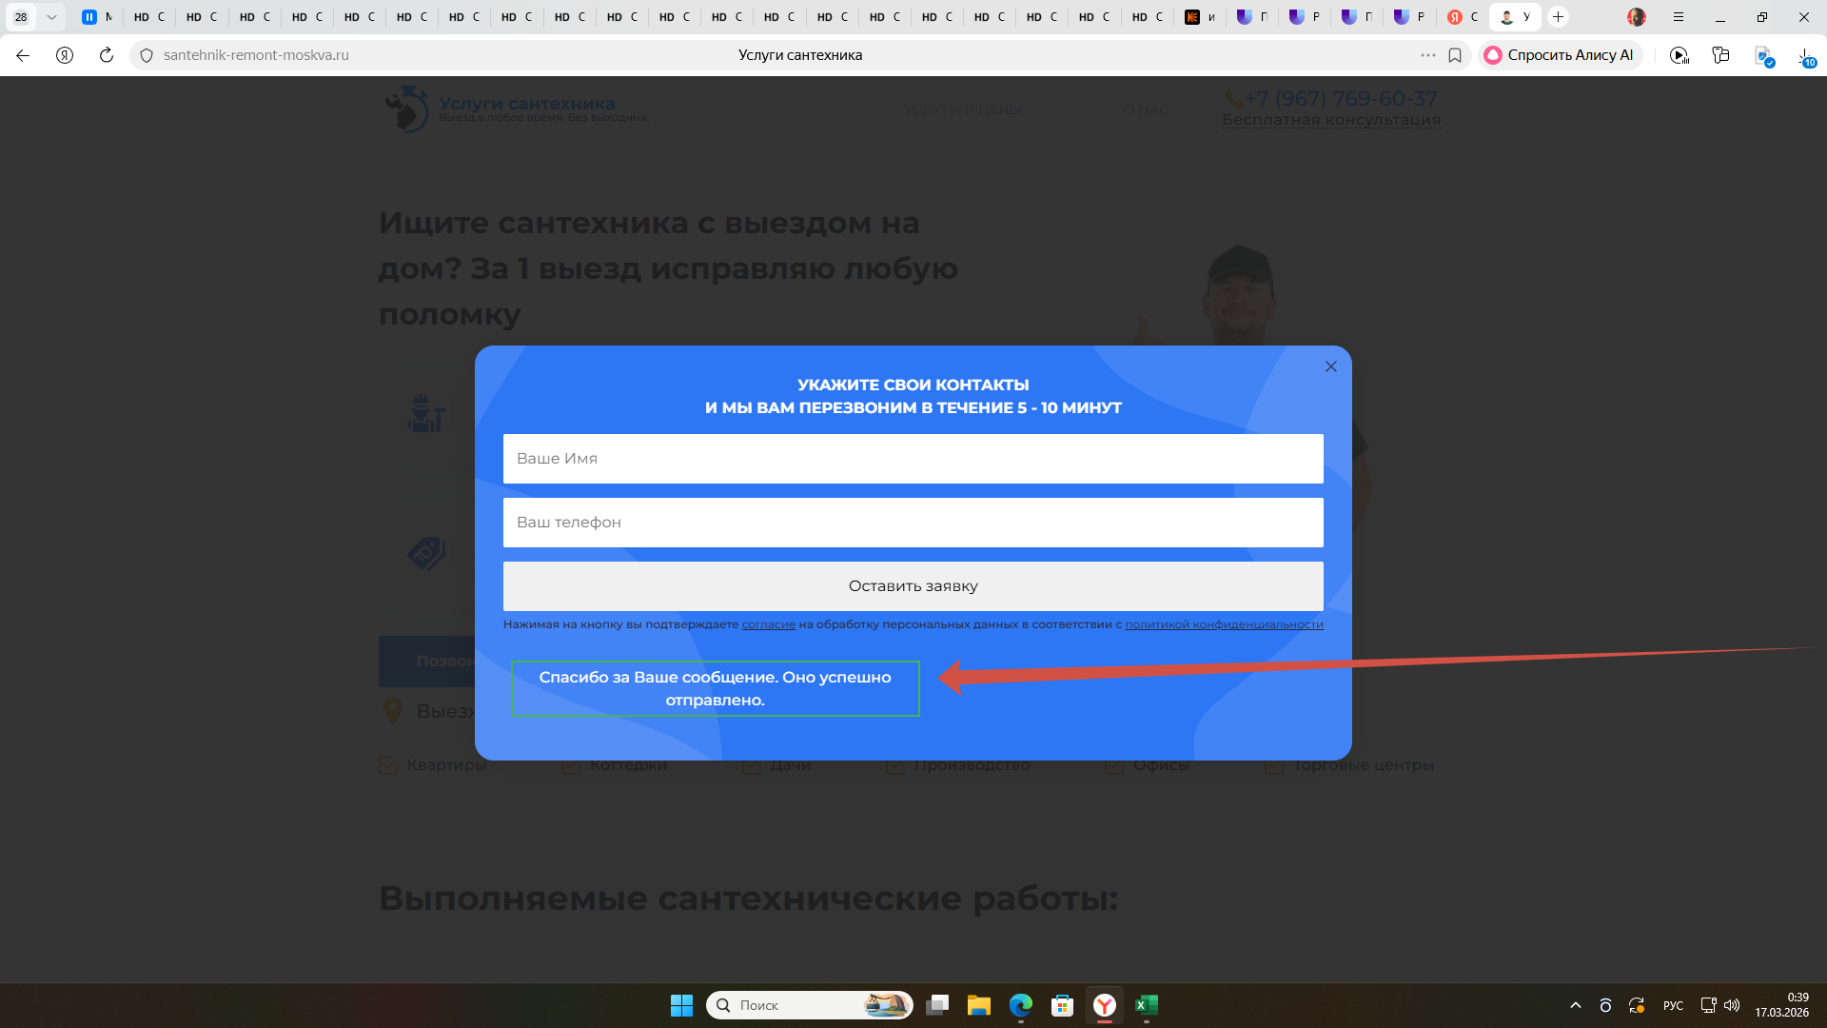
Task: Open политикой конфиденциальности link
Action: pos(1224,624)
